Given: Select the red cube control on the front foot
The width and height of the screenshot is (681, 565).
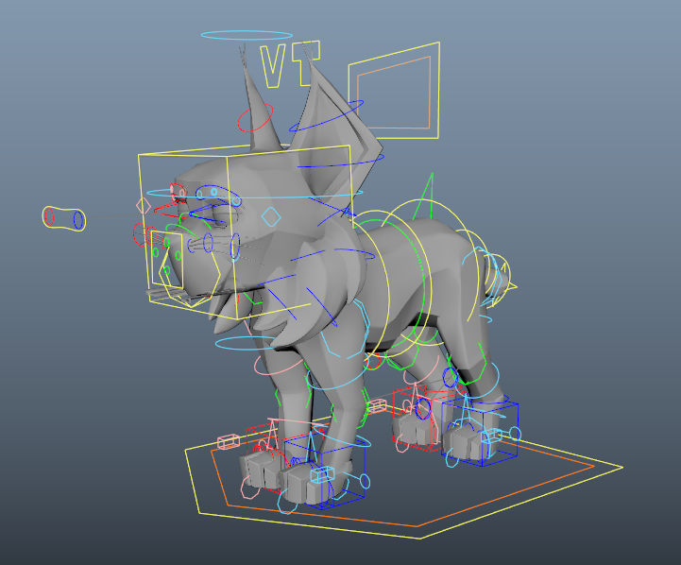Looking at the screenshot, I should 265,459.
